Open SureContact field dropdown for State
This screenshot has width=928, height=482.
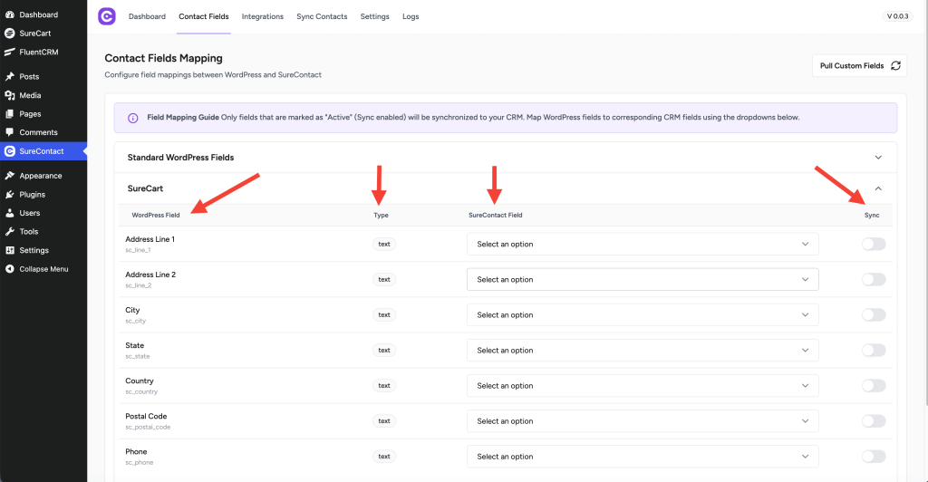point(643,350)
